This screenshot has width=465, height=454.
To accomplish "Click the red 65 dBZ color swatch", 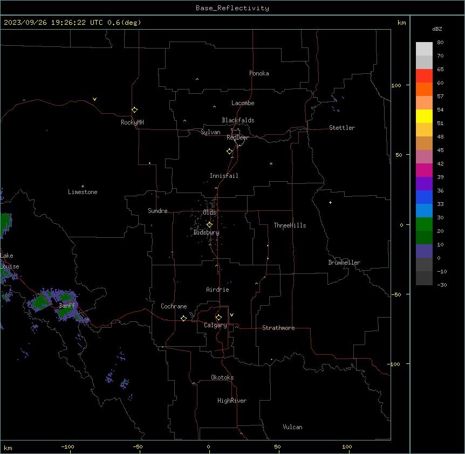I will [x=424, y=76].
